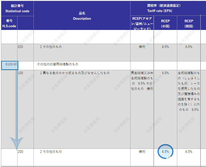Screen dimensions: 206x167
Task: Select the highlighted HS code 6109.90
Action: click(9, 64)
